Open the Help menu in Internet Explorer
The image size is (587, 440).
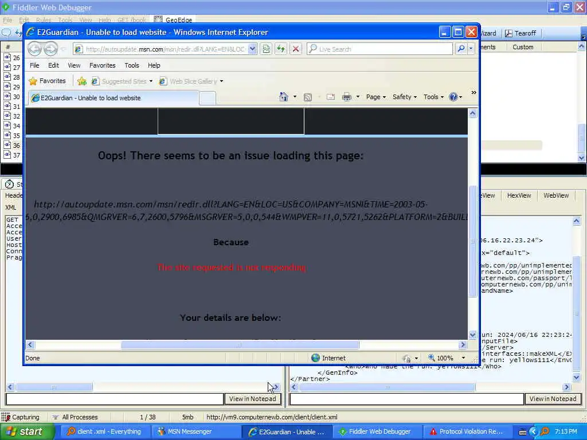click(x=154, y=65)
